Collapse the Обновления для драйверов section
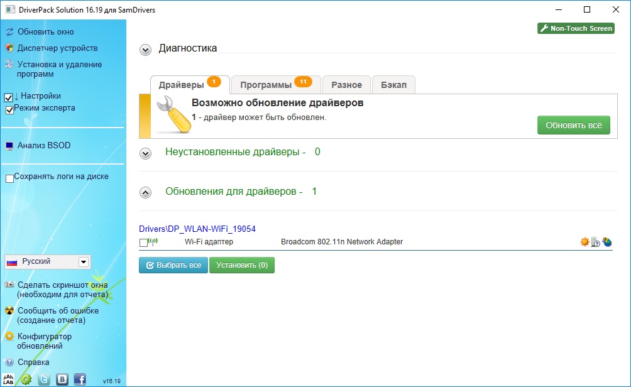This screenshot has height=387, width=631. point(146,192)
